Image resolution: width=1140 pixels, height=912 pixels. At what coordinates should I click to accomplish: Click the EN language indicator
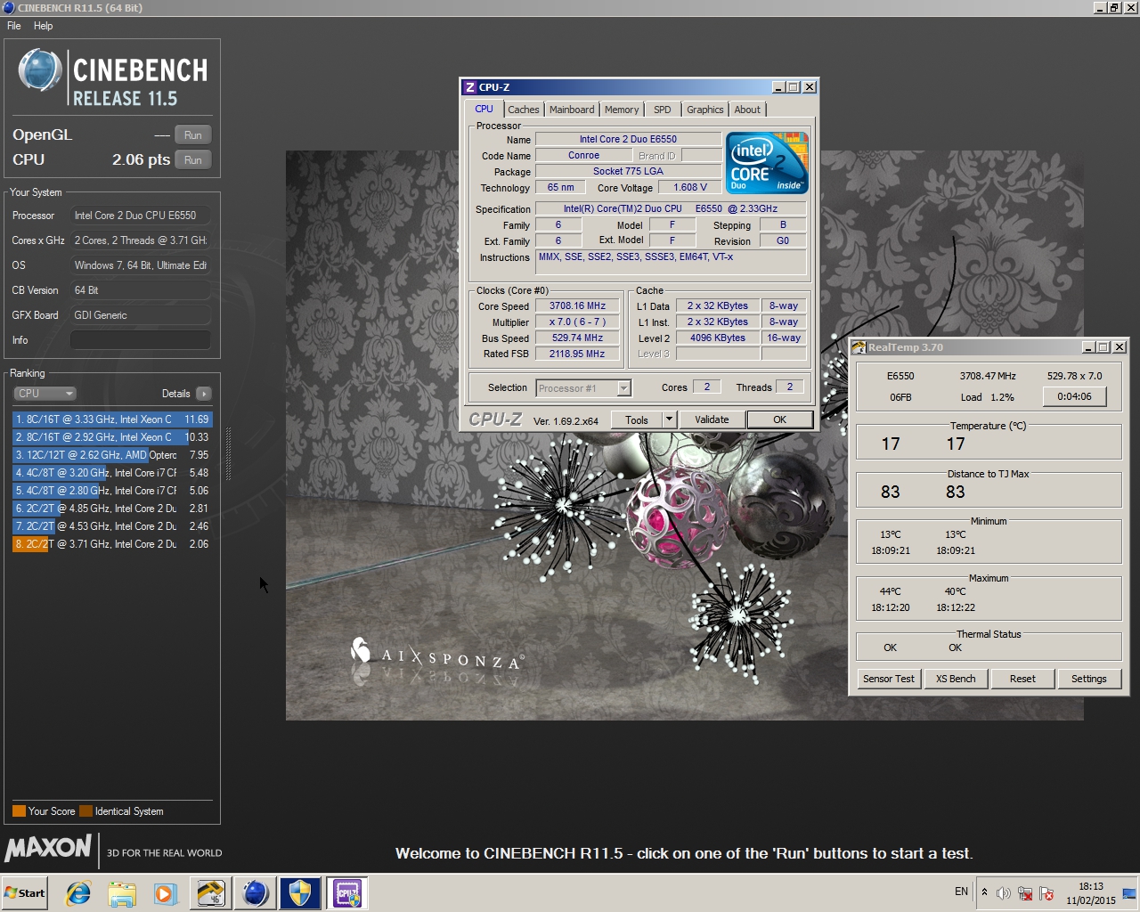coord(961,892)
